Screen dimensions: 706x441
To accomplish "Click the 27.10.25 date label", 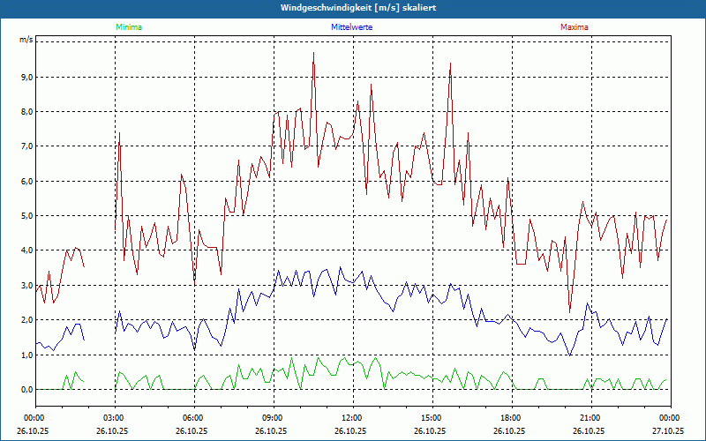I will pyautogui.click(x=668, y=430).
